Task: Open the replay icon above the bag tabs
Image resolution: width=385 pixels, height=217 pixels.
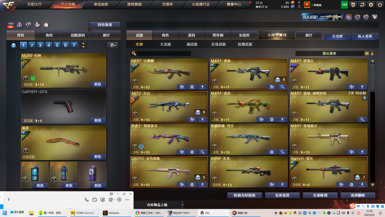Action: (x=29, y=25)
